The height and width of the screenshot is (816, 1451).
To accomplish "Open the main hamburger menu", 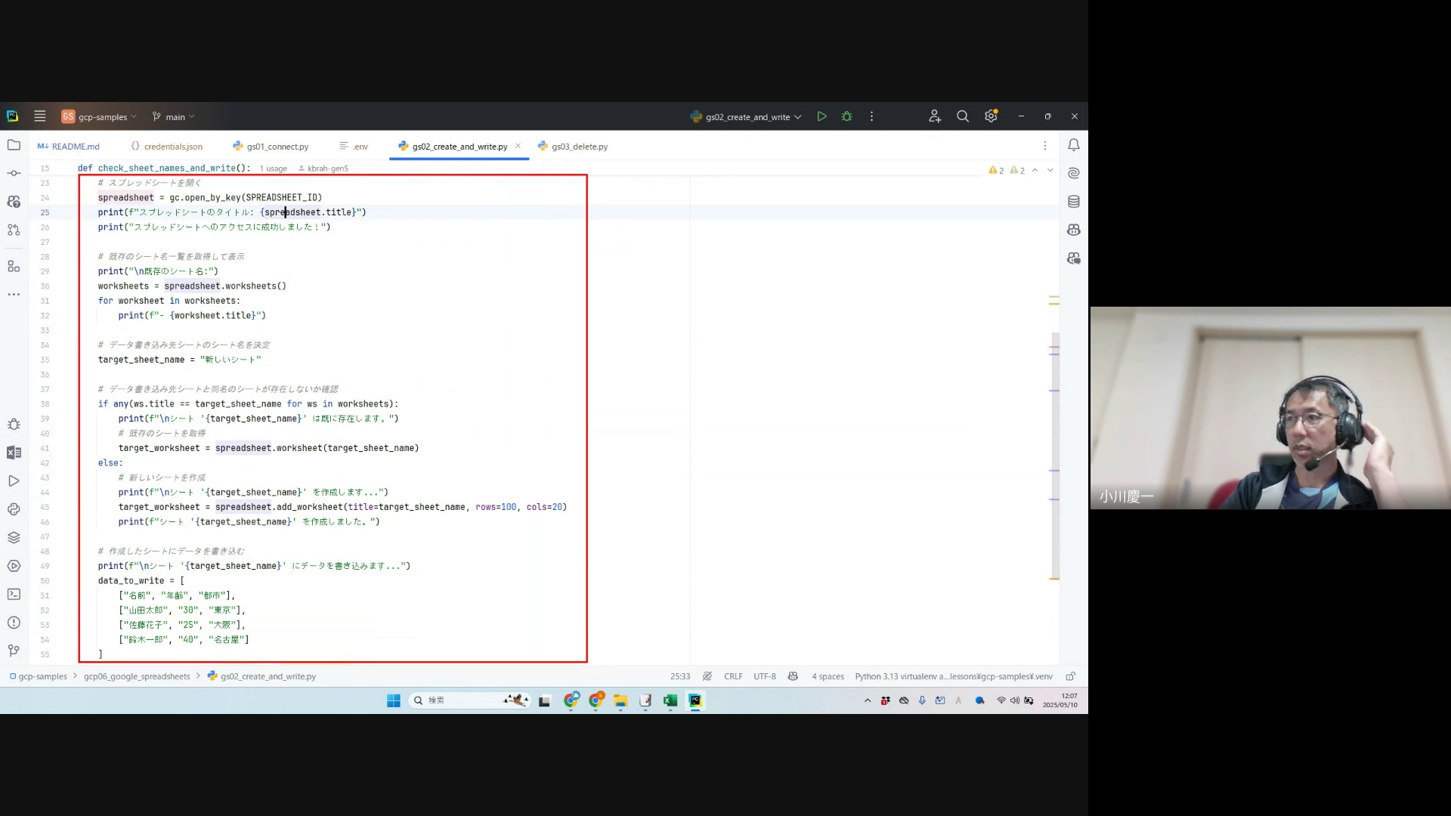I will (x=40, y=116).
